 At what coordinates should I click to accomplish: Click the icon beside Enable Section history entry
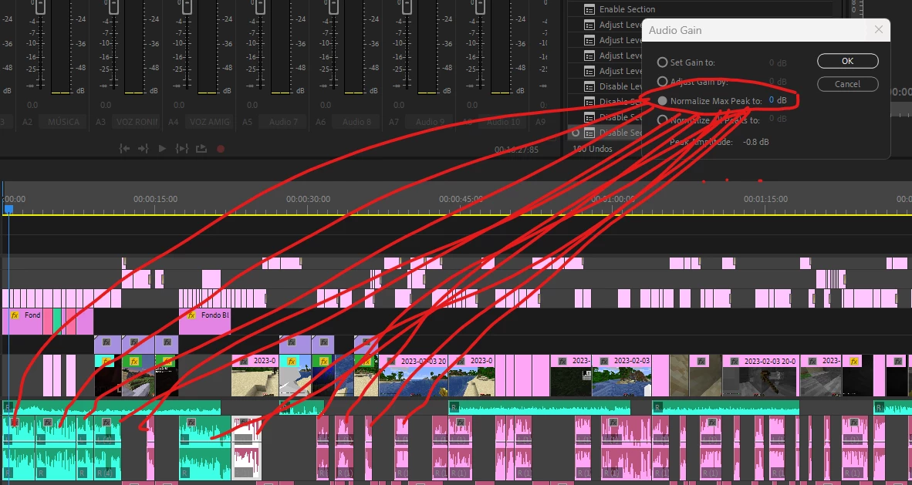tap(589, 9)
